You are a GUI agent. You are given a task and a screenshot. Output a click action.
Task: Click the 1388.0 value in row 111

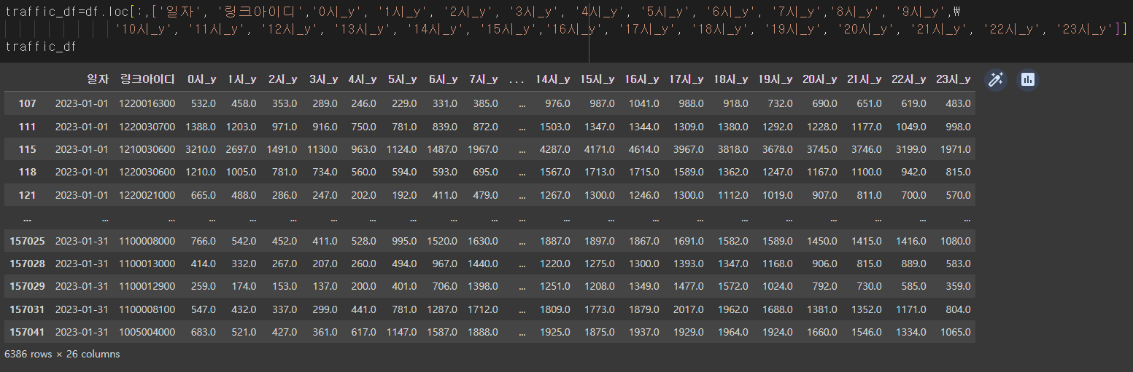pyautogui.click(x=201, y=127)
